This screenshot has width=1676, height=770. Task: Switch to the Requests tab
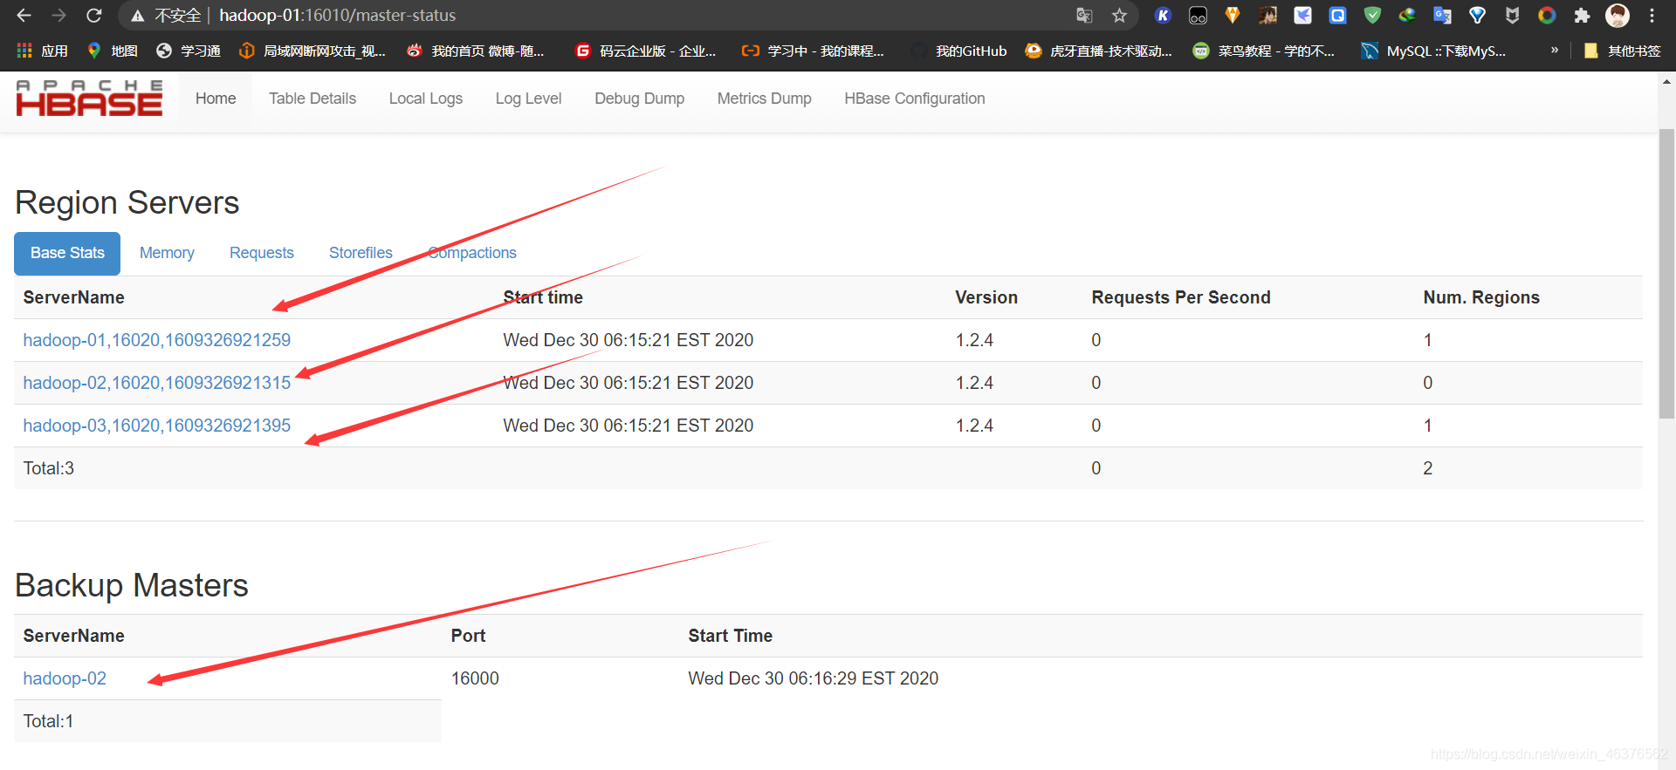pyautogui.click(x=262, y=253)
